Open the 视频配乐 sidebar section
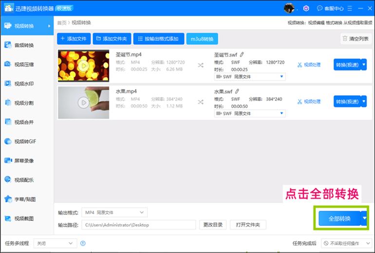Screen dimensions: 375x253 coord(27,180)
